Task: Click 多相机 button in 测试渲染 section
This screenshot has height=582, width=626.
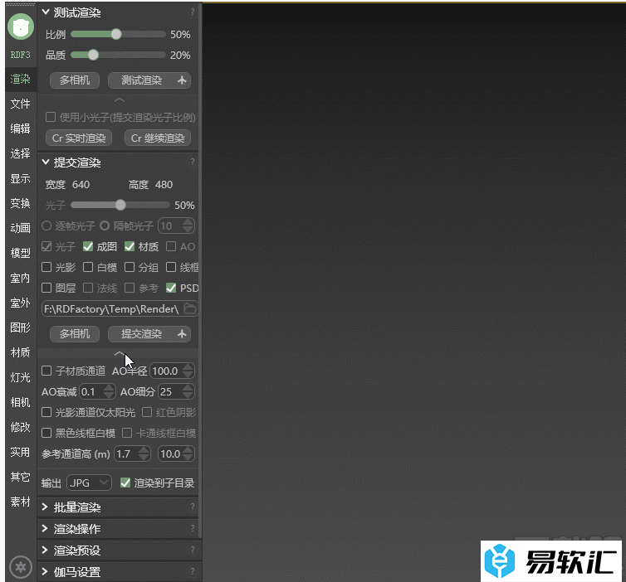Action: pyautogui.click(x=75, y=80)
